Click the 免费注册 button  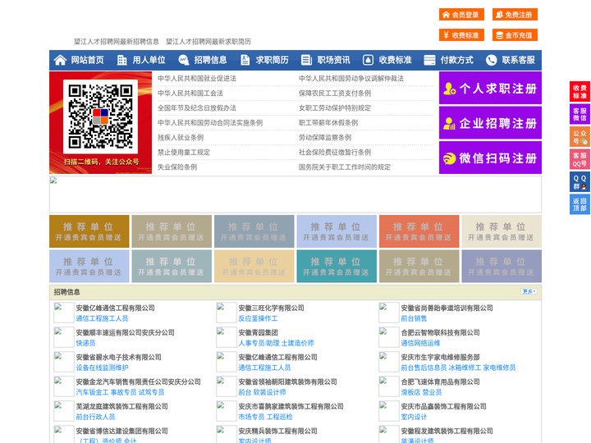(515, 15)
